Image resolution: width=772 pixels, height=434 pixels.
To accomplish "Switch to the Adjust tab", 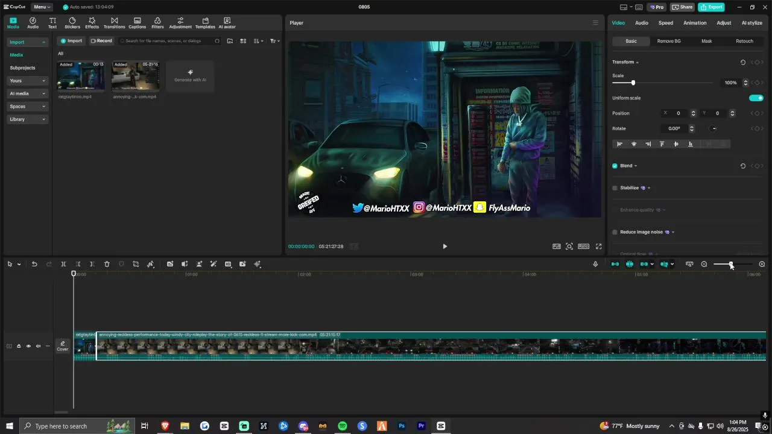I will 724,23.
